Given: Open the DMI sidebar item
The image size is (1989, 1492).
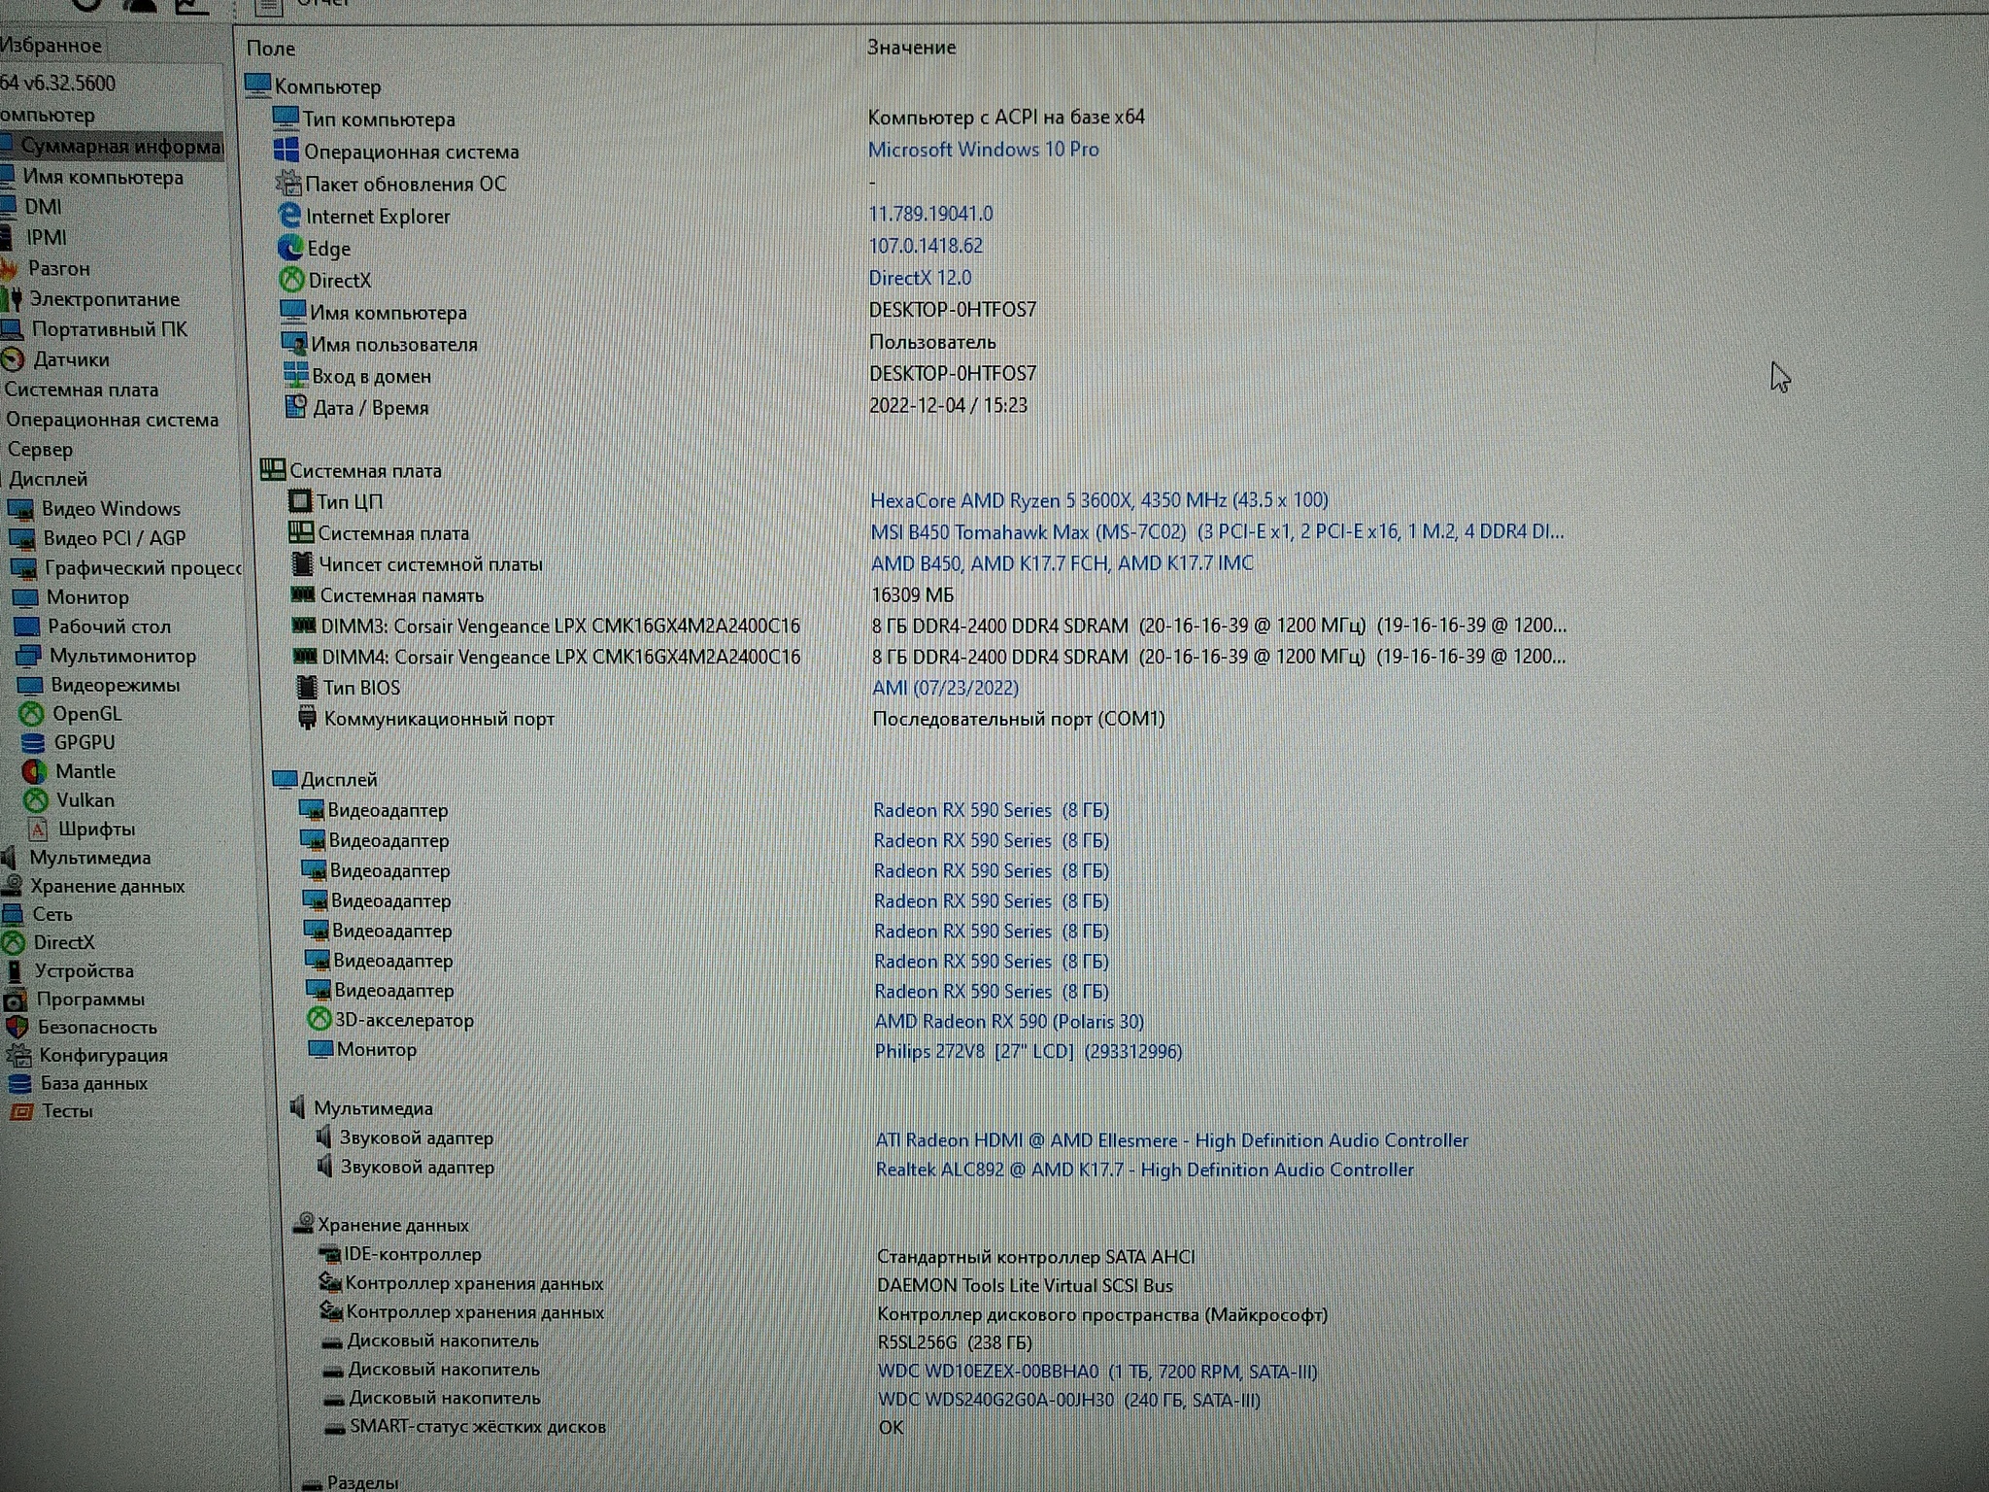Looking at the screenshot, I should click(43, 207).
